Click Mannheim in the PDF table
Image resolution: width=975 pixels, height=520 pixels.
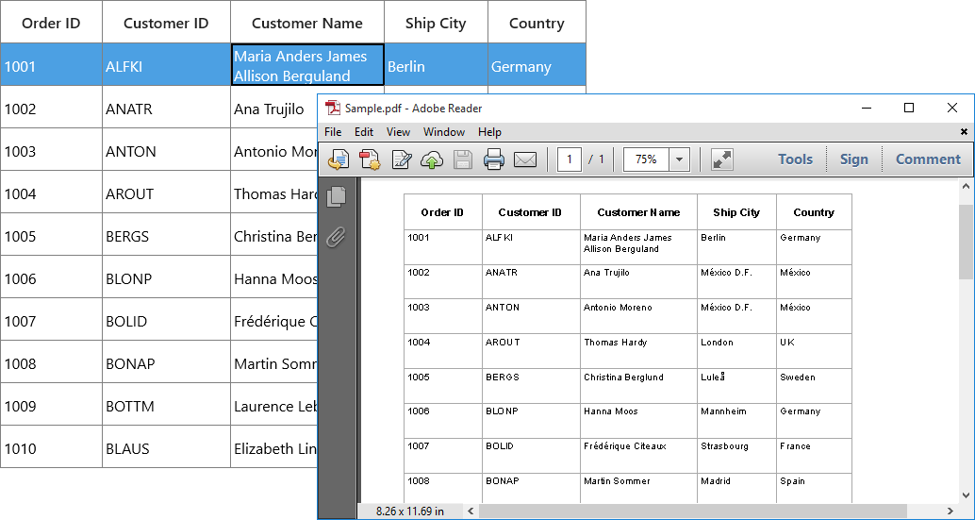(723, 411)
